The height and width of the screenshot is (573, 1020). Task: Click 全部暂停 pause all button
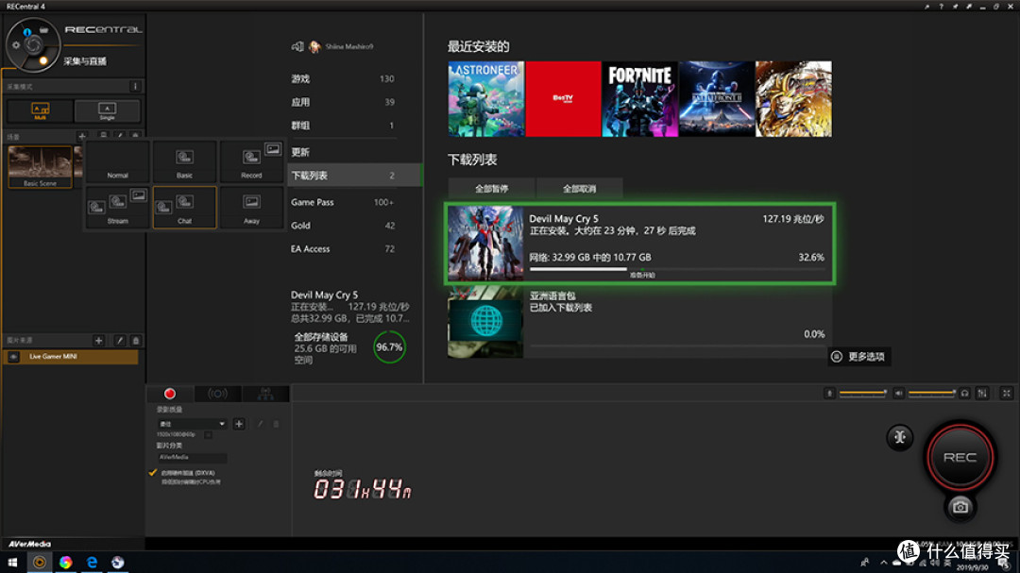pyautogui.click(x=492, y=189)
